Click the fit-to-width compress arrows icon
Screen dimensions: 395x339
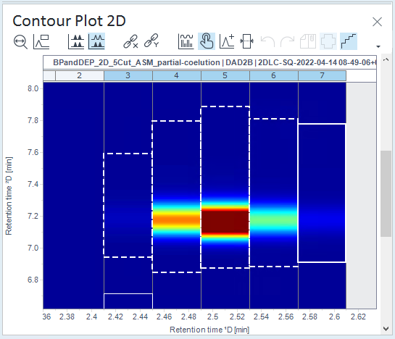[x=246, y=41]
